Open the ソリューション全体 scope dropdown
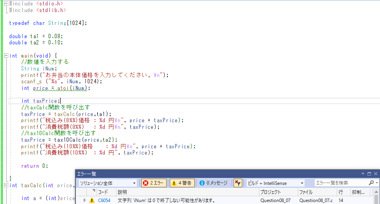Viewport: 380px width, 204px height. click(107, 183)
